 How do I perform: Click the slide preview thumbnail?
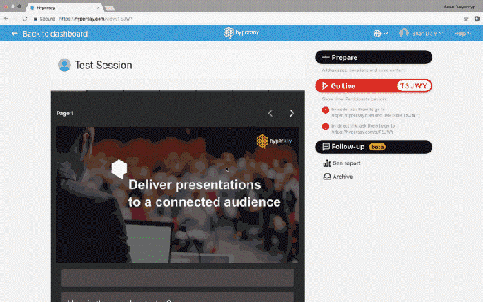click(x=178, y=195)
